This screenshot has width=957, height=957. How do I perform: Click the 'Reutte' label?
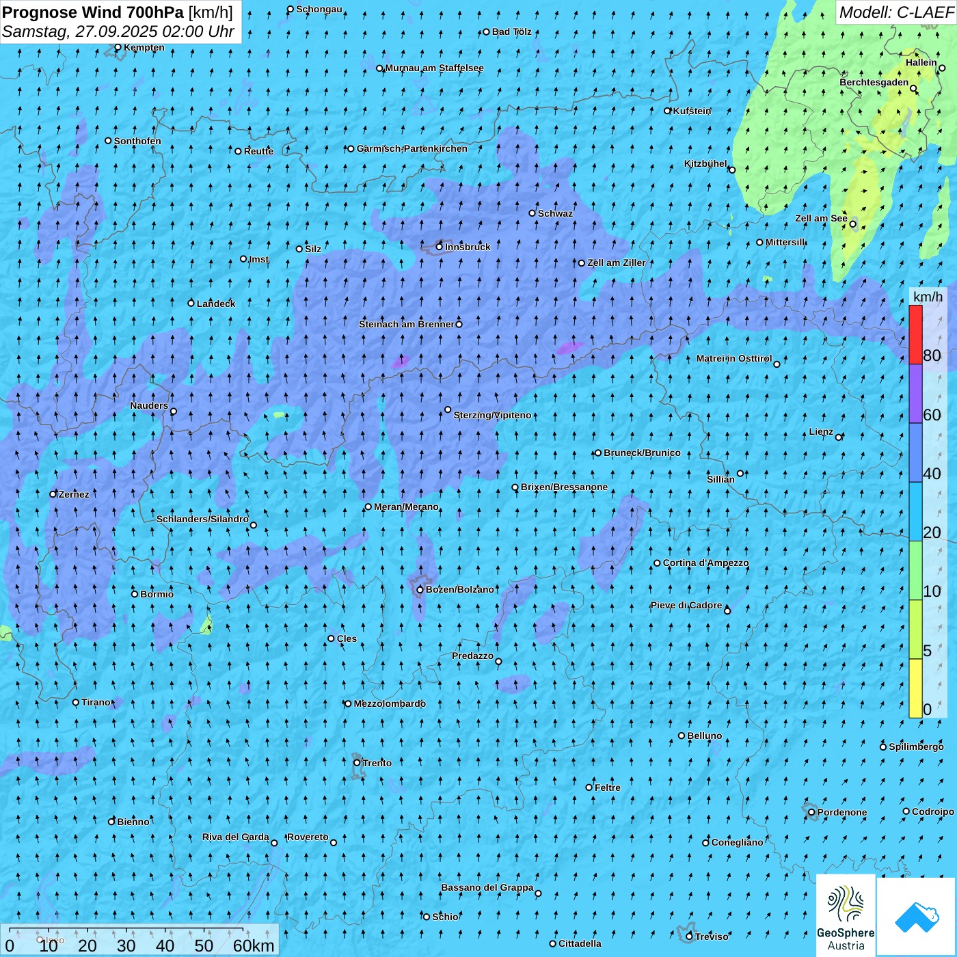pyautogui.click(x=258, y=151)
